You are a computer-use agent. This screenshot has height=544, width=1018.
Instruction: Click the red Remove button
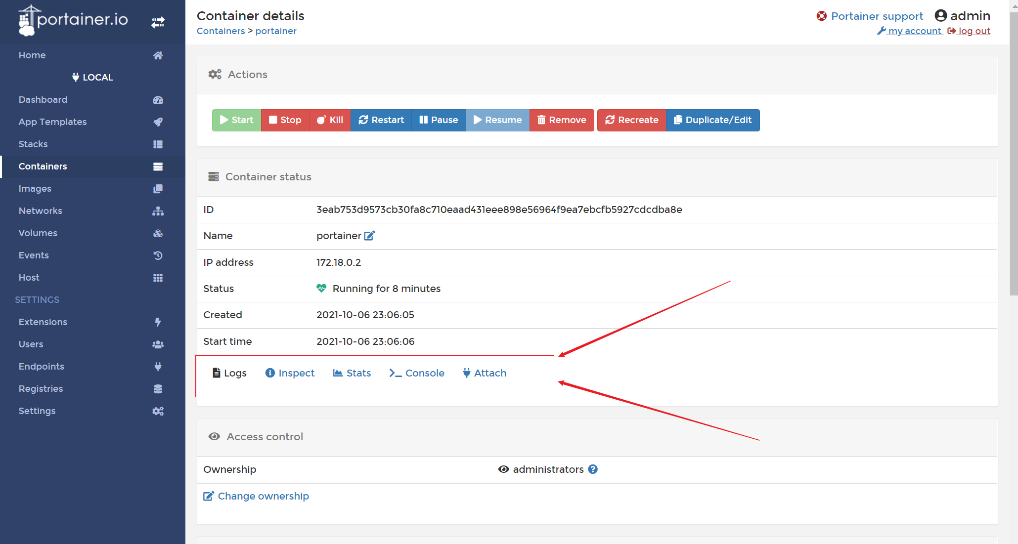click(x=561, y=120)
